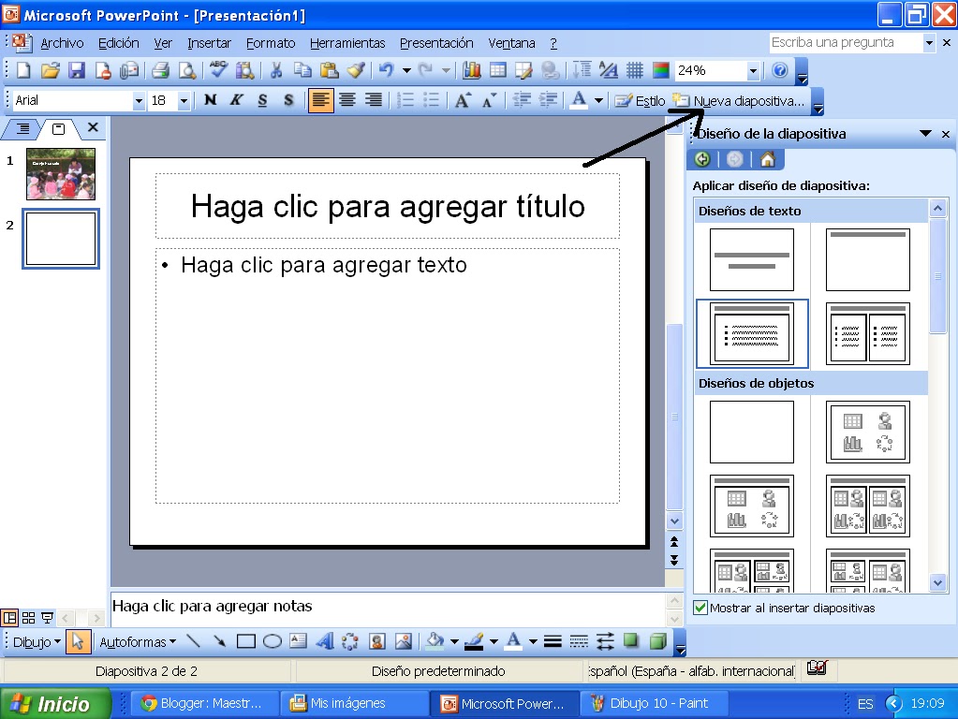
Task: Select slide 2 thumbnail in the panel
Action: (x=60, y=238)
